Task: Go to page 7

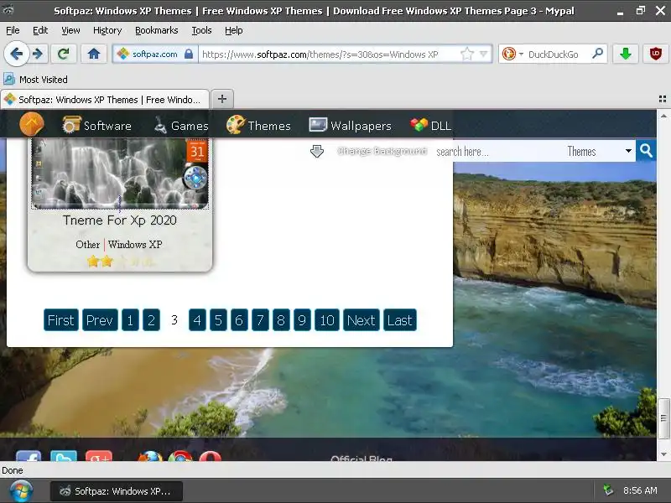Action: coord(260,320)
